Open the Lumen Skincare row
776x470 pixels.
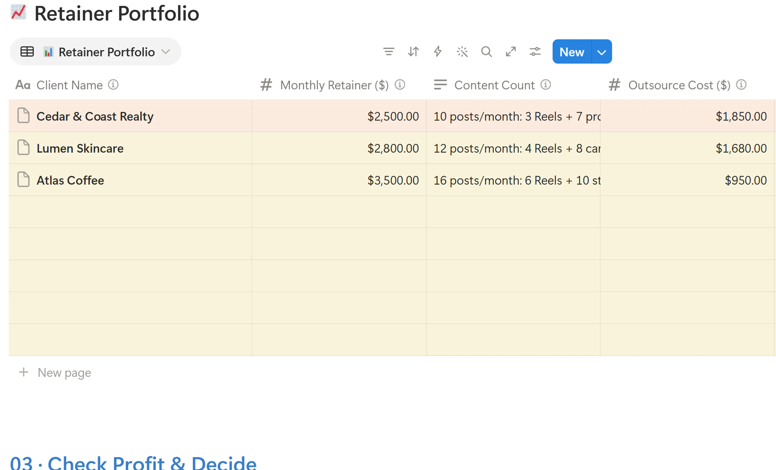(x=80, y=148)
